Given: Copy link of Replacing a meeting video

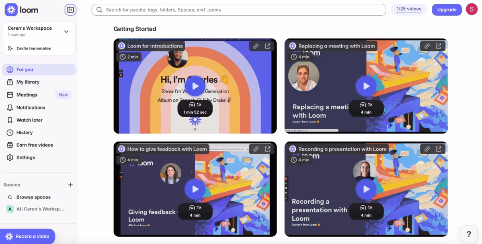Looking at the screenshot, I should (427, 46).
